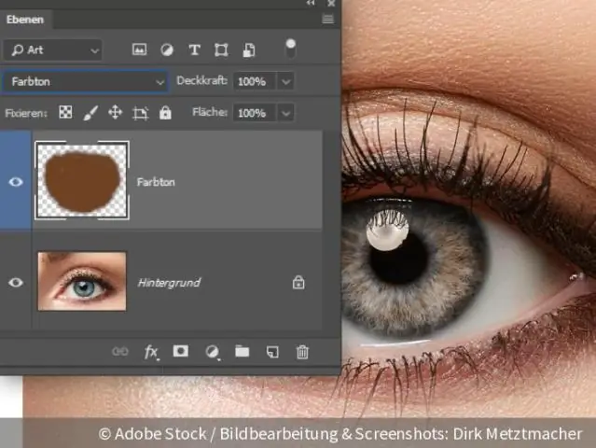Open the Ebenen panel options menu

coord(328,19)
